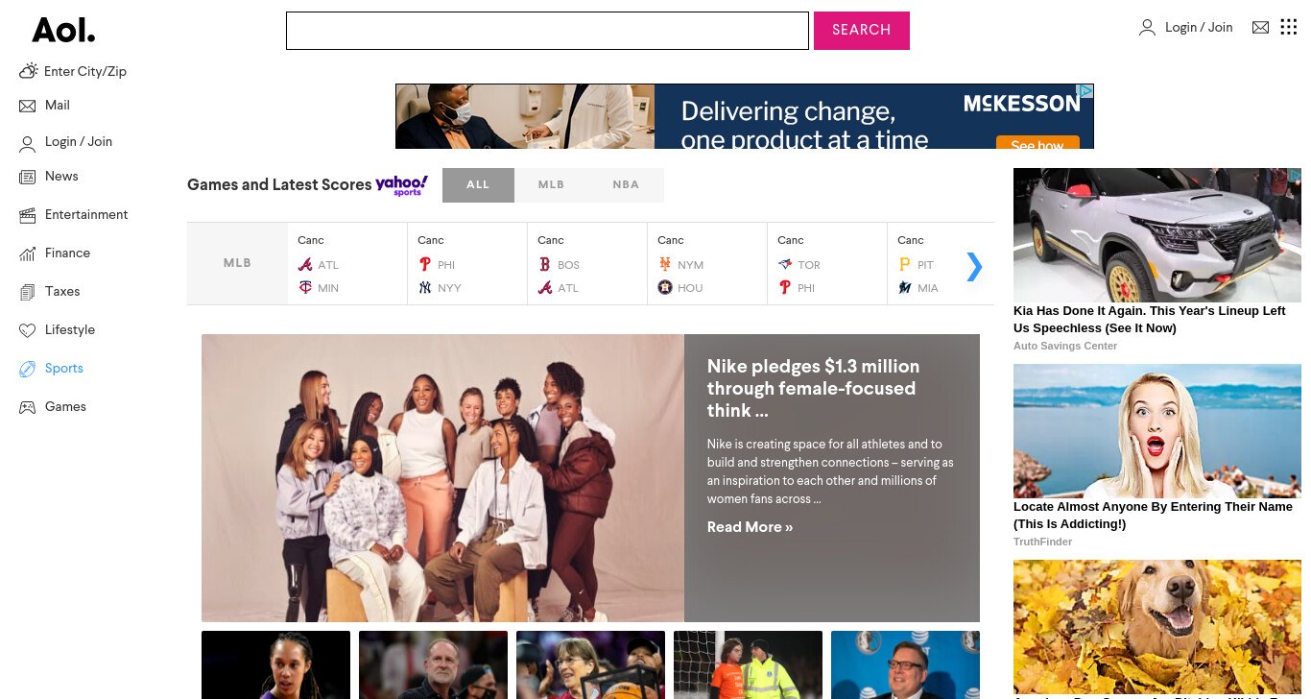
Task: Show next games with the blue arrow
Action: [974, 266]
